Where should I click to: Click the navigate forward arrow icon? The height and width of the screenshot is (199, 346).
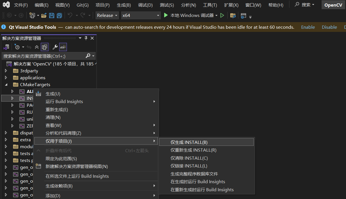(x=21, y=15)
